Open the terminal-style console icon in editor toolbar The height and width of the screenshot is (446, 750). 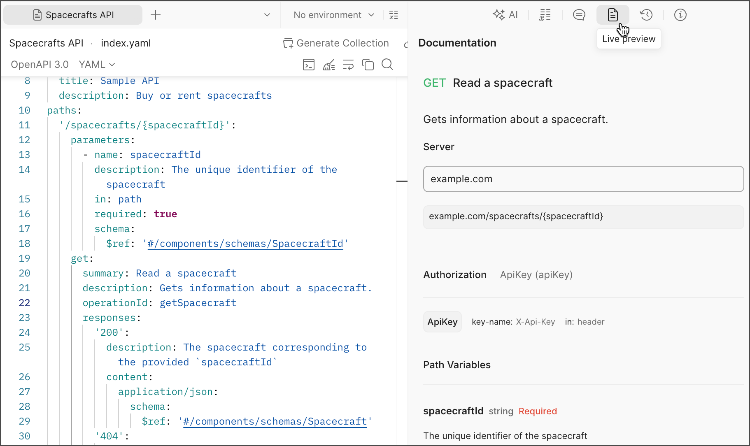309,65
